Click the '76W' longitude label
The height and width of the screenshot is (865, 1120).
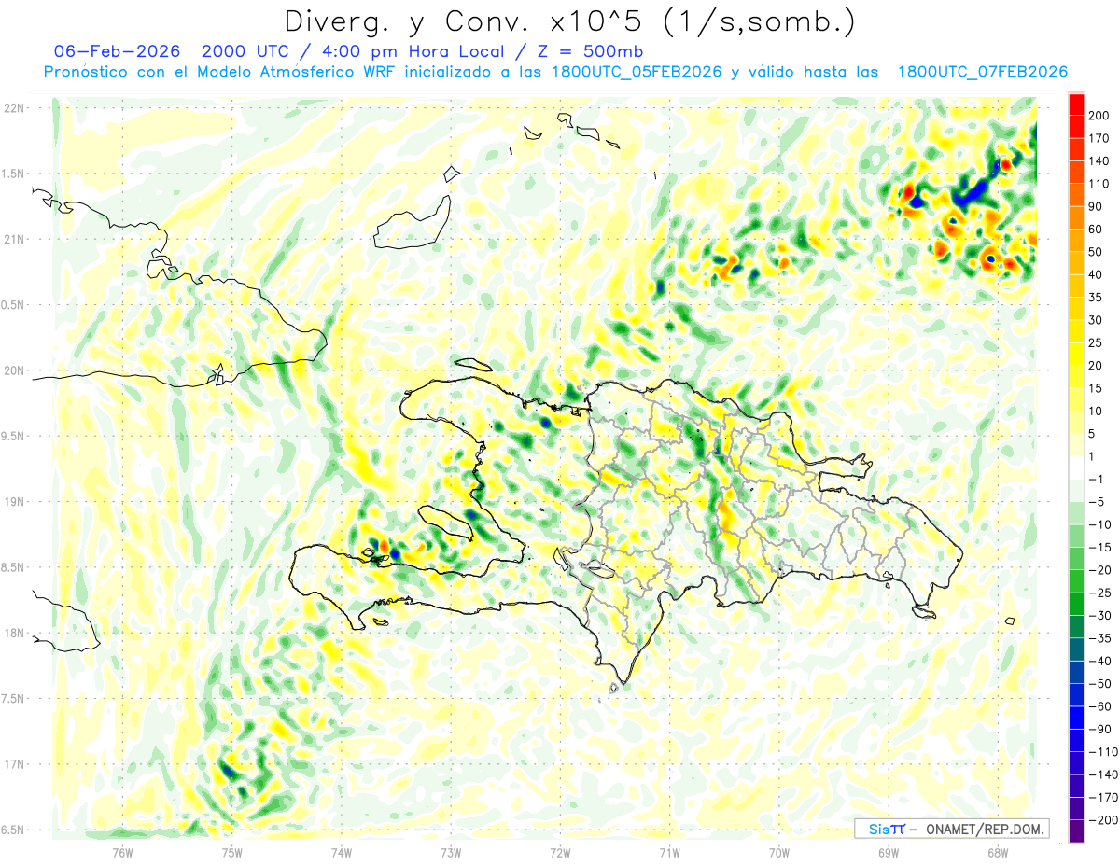tap(122, 851)
